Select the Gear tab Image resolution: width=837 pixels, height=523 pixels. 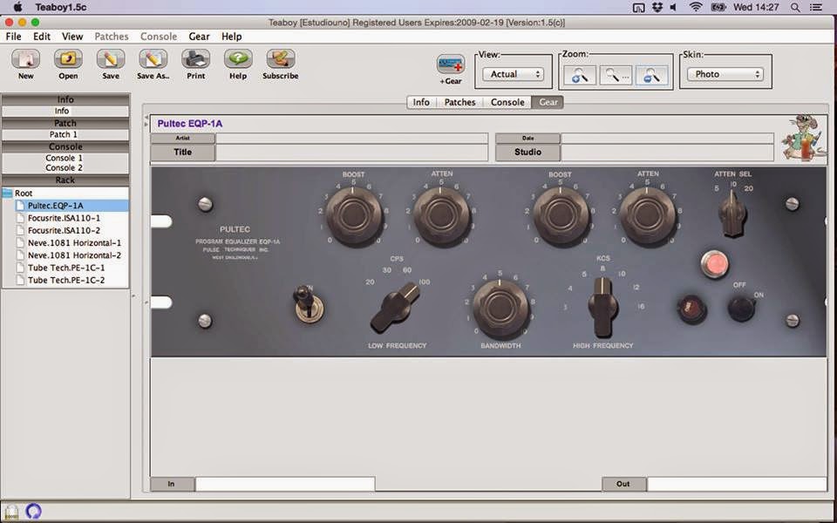(548, 102)
